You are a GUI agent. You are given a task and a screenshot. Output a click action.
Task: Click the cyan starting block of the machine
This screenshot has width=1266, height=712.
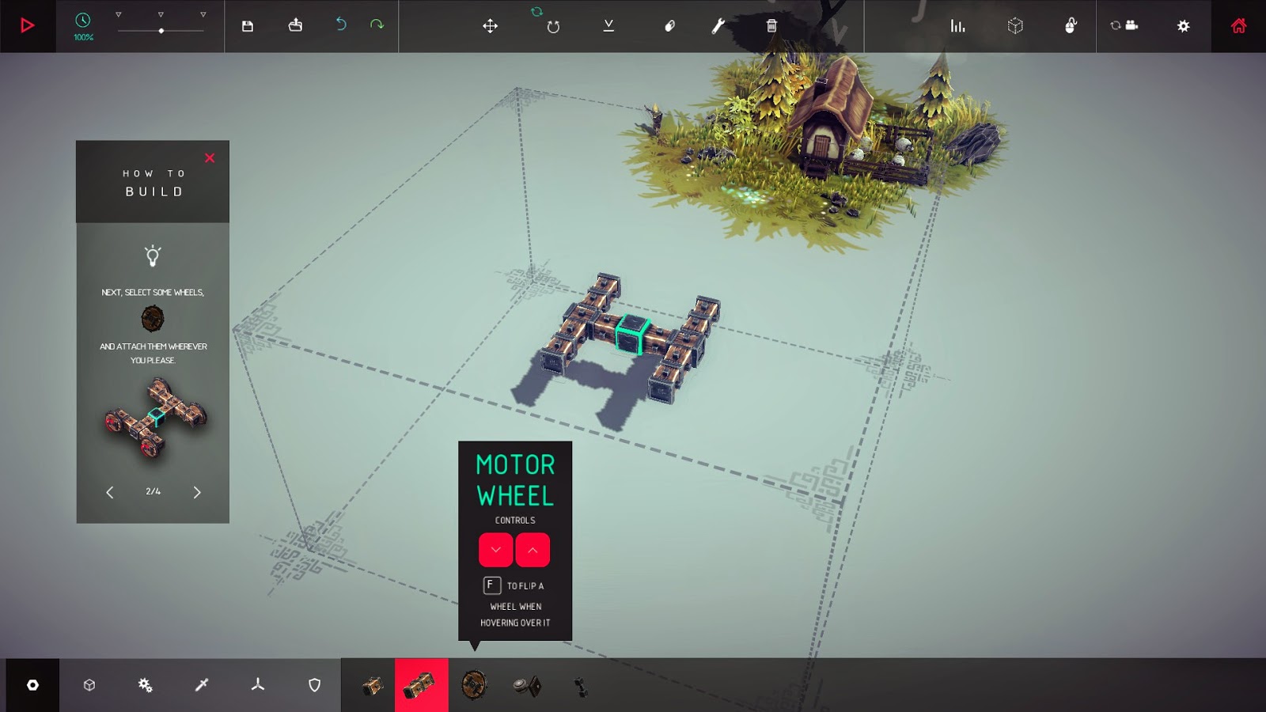(x=632, y=334)
